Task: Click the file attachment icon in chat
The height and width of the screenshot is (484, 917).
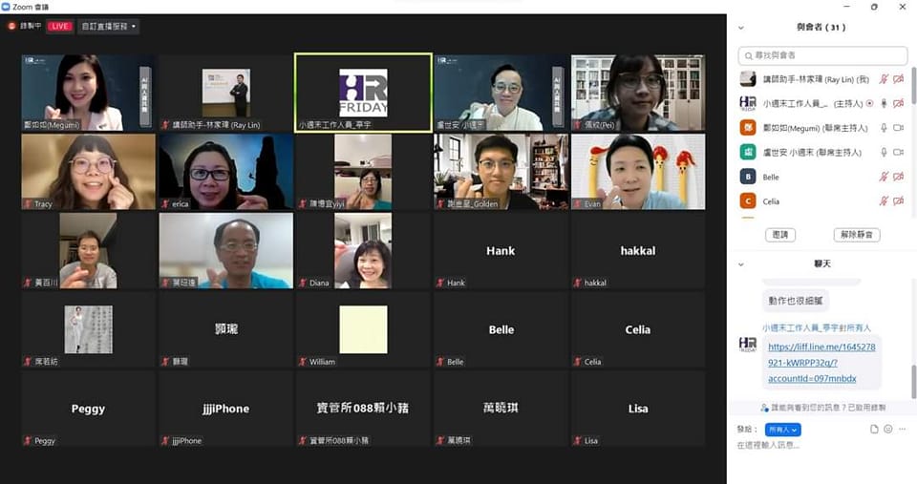Action: click(x=874, y=430)
